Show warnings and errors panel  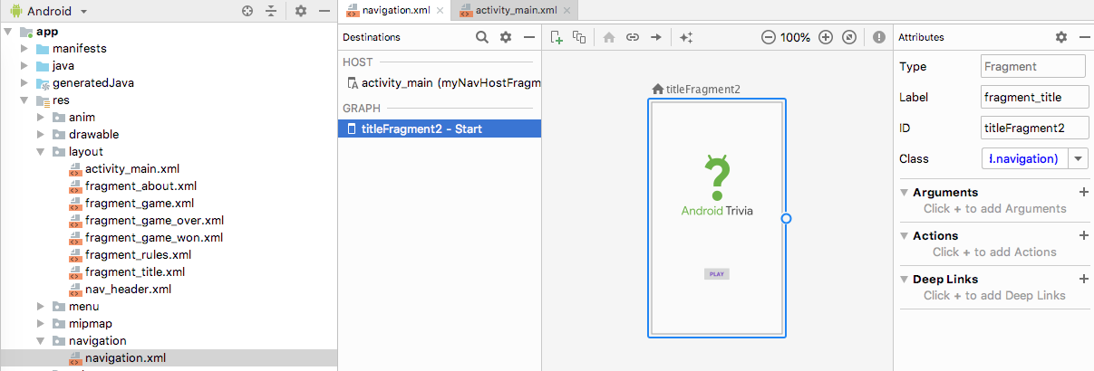tap(879, 38)
